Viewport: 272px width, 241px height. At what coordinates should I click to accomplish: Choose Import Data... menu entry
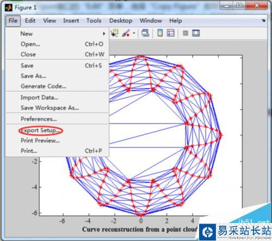[58, 97]
